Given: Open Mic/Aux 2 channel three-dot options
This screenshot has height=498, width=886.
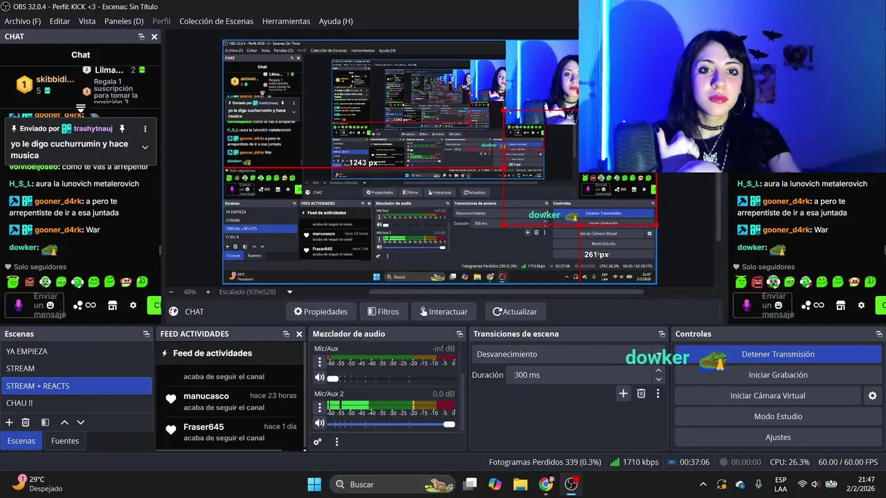Looking at the screenshot, I should click(320, 407).
